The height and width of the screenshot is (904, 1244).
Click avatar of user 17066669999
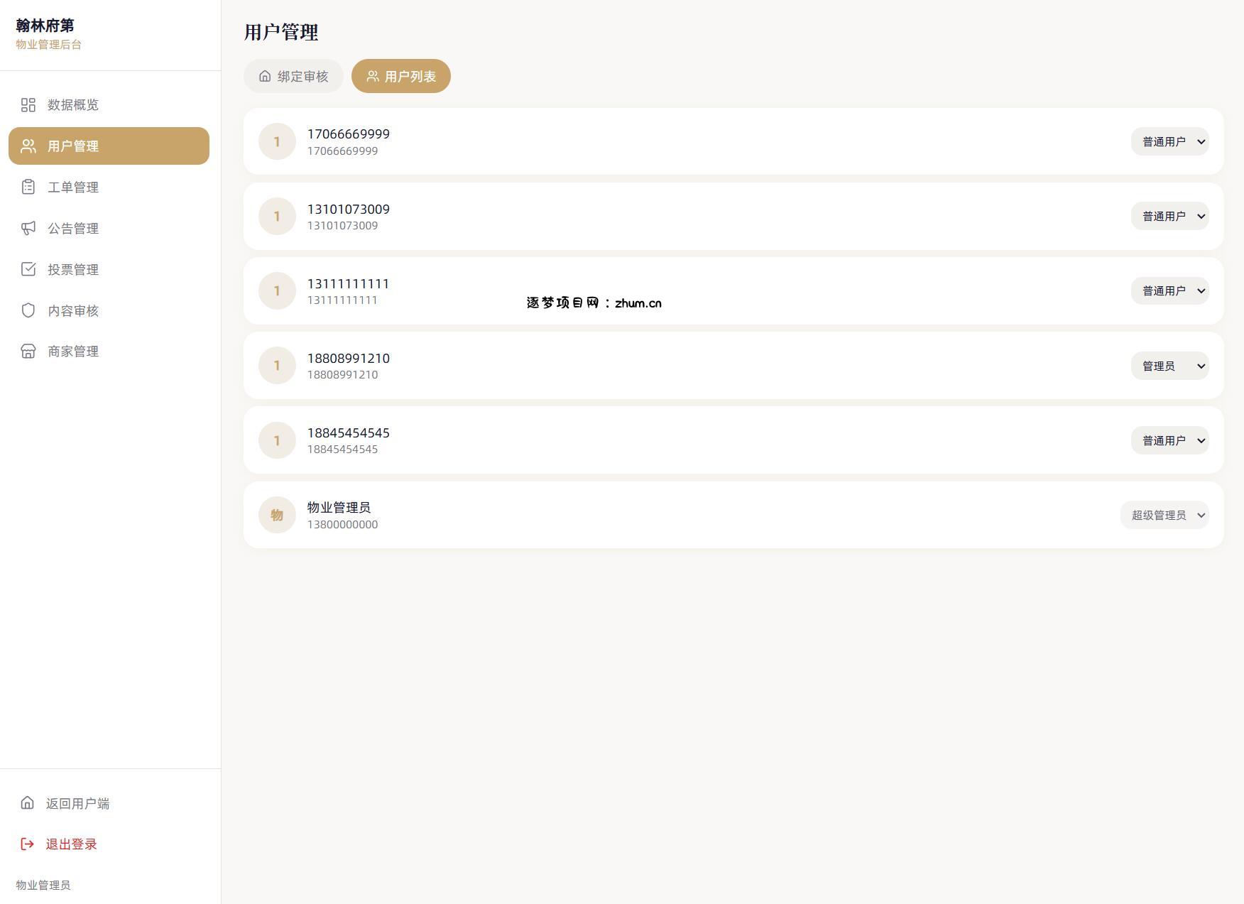[277, 141]
